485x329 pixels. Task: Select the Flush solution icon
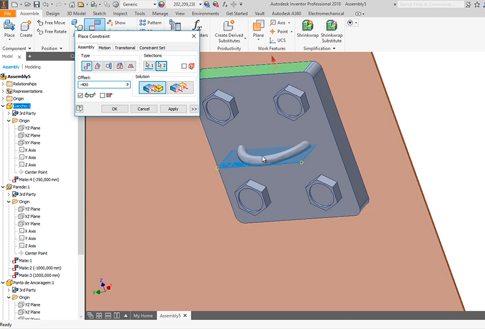click(180, 87)
